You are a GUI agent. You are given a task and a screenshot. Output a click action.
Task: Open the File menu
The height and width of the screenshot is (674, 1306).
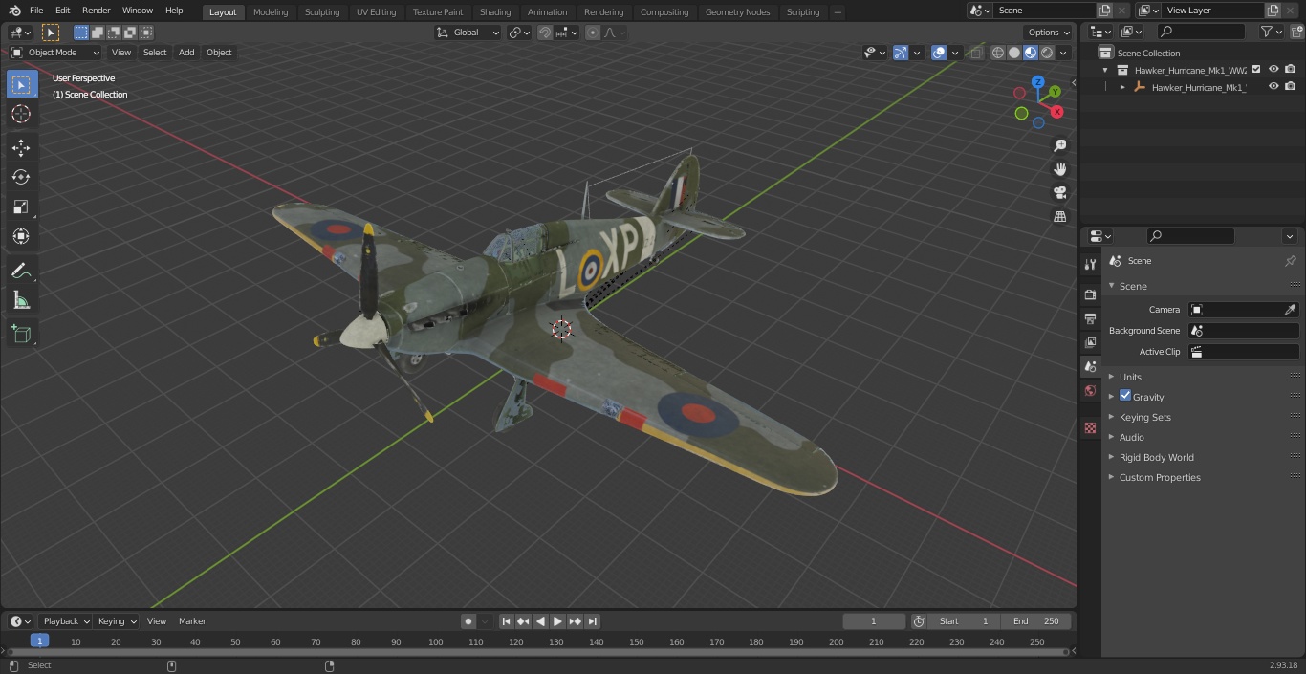click(x=36, y=11)
